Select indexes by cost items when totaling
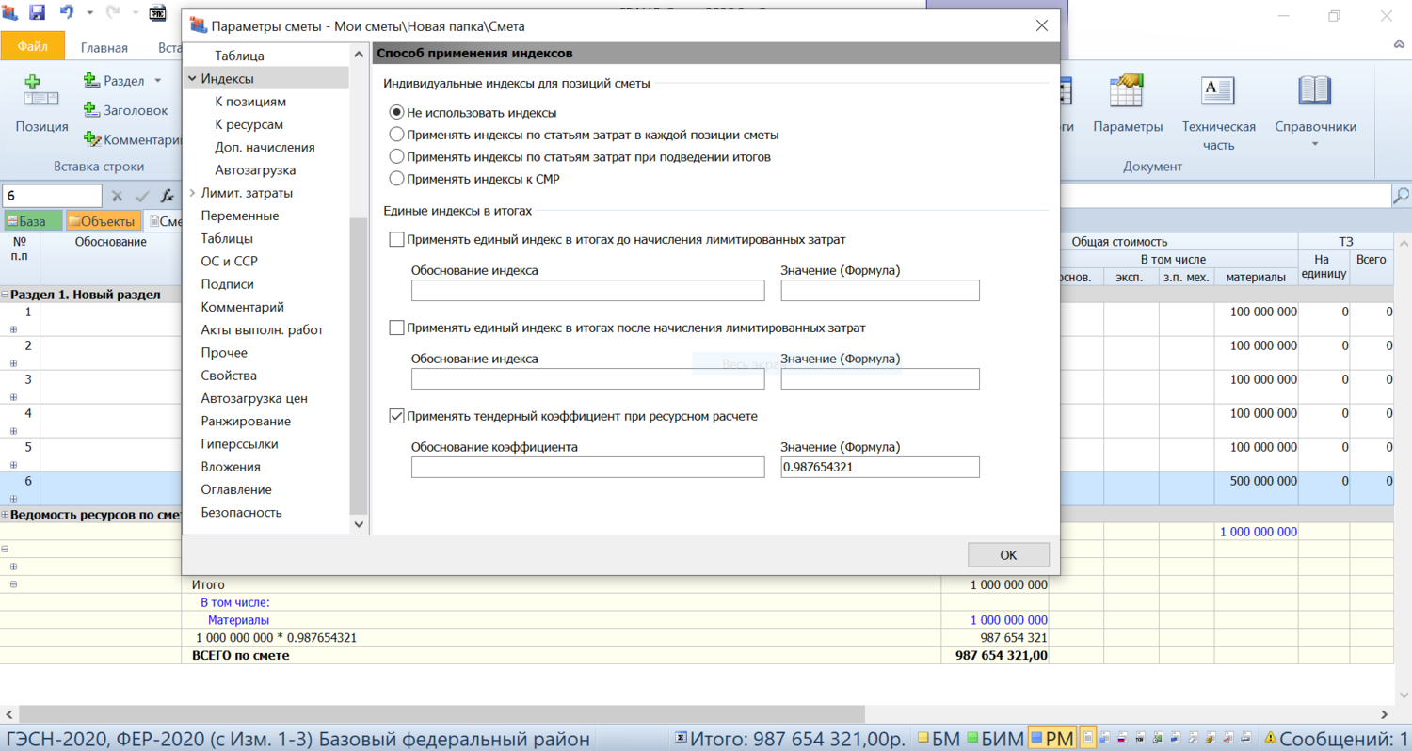The width and height of the screenshot is (1412, 751). tap(396, 156)
